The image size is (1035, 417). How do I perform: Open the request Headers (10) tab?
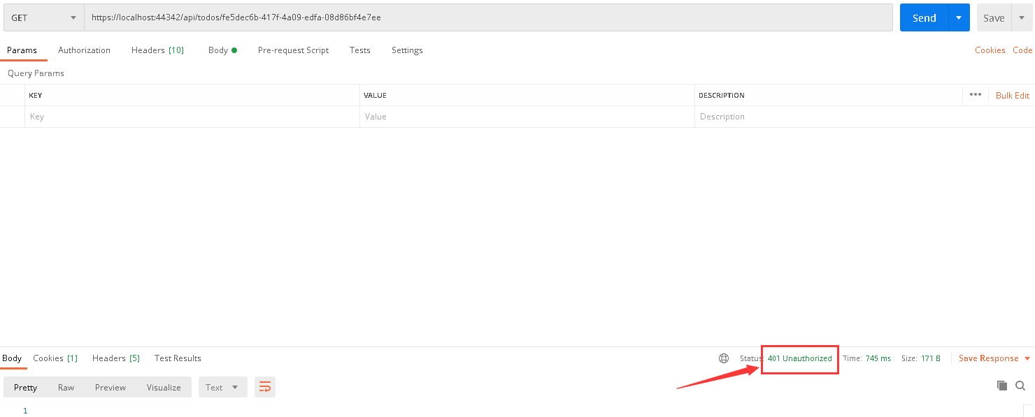[157, 50]
